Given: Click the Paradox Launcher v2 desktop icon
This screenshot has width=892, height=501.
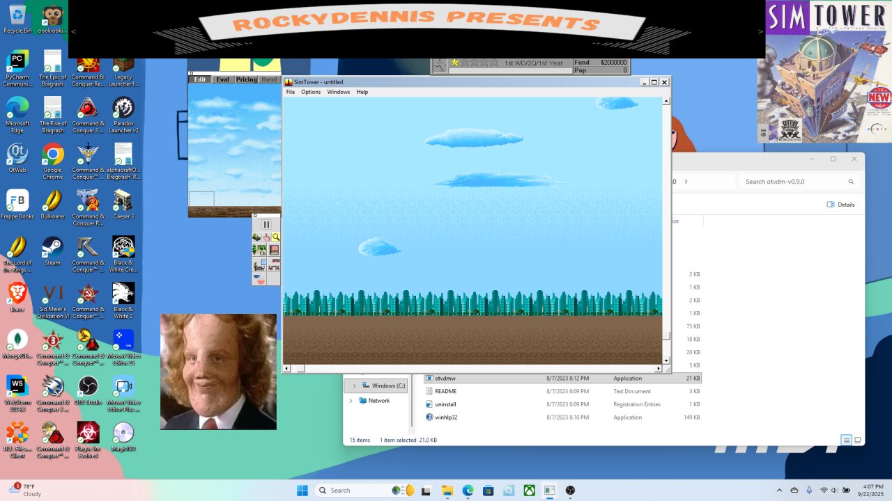Looking at the screenshot, I should pyautogui.click(x=123, y=114).
